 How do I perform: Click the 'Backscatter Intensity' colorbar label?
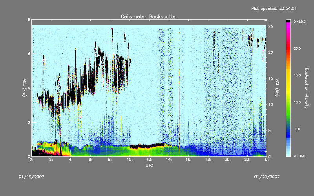coord(307,88)
